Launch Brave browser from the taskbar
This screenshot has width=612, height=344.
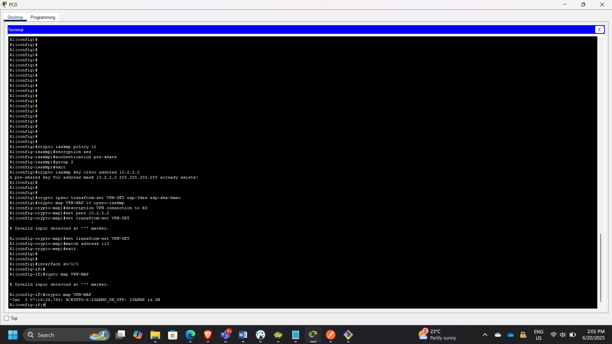208,335
